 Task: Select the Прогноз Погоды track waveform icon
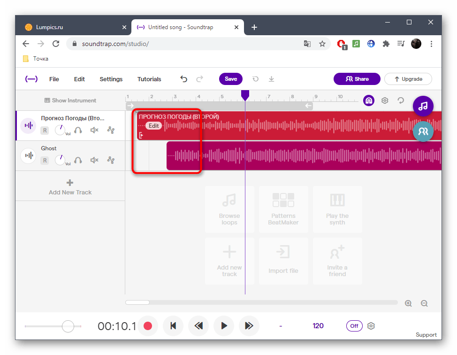click(29, 125)
